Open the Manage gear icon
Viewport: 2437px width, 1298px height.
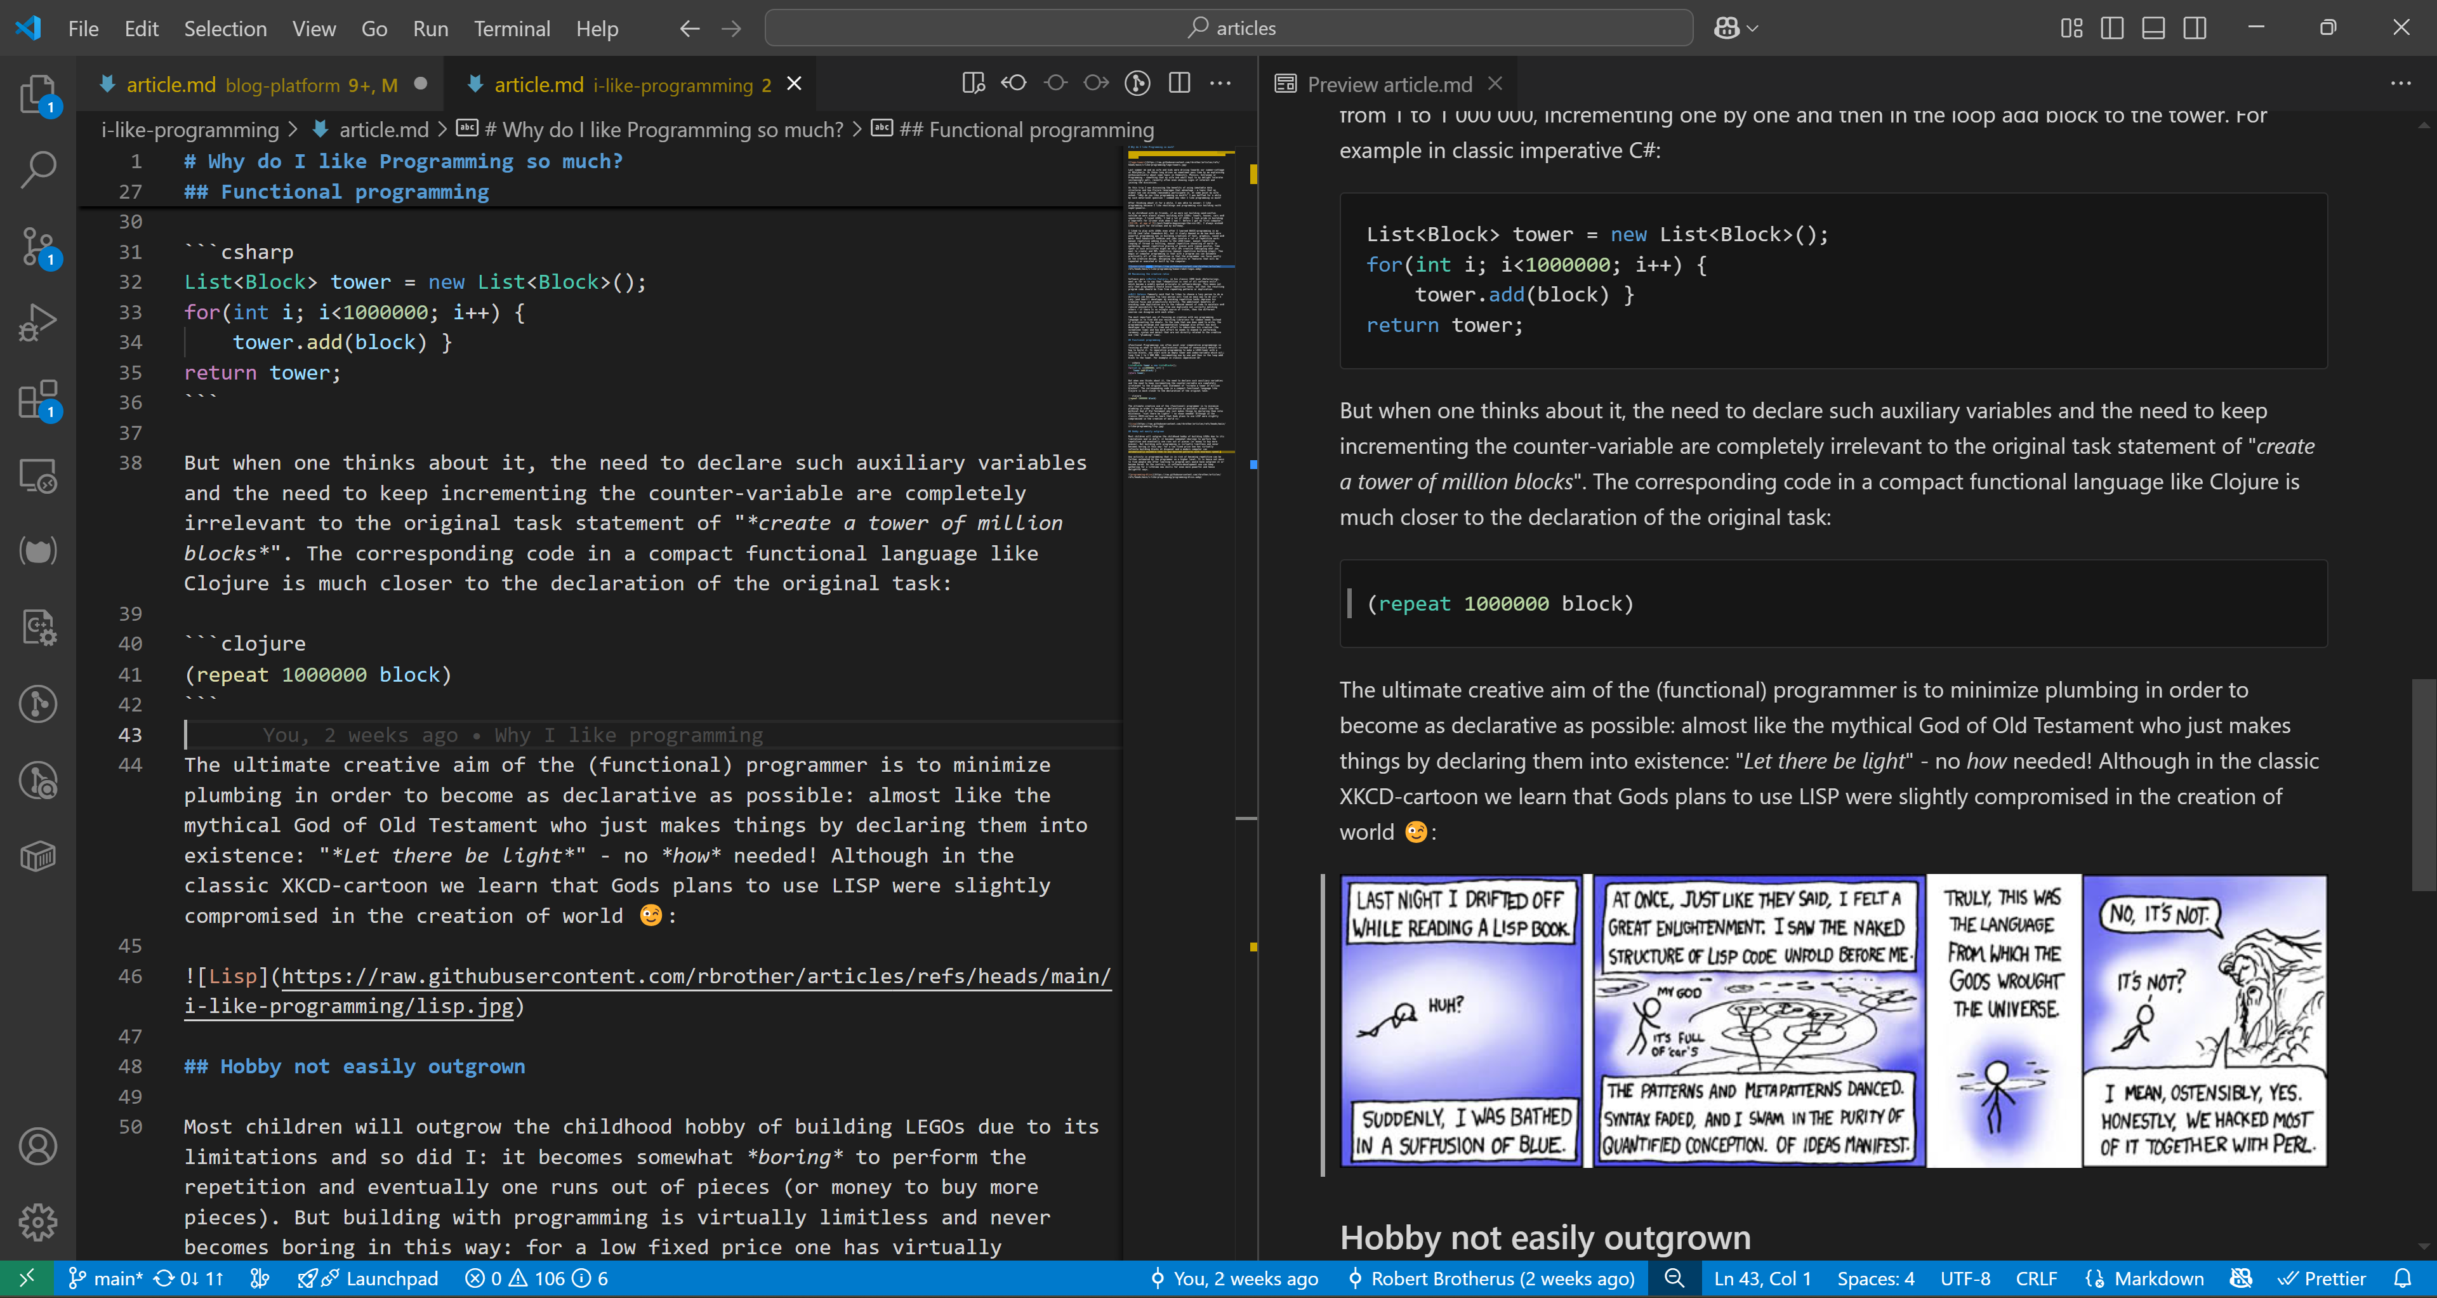[x=38, y=1222]
